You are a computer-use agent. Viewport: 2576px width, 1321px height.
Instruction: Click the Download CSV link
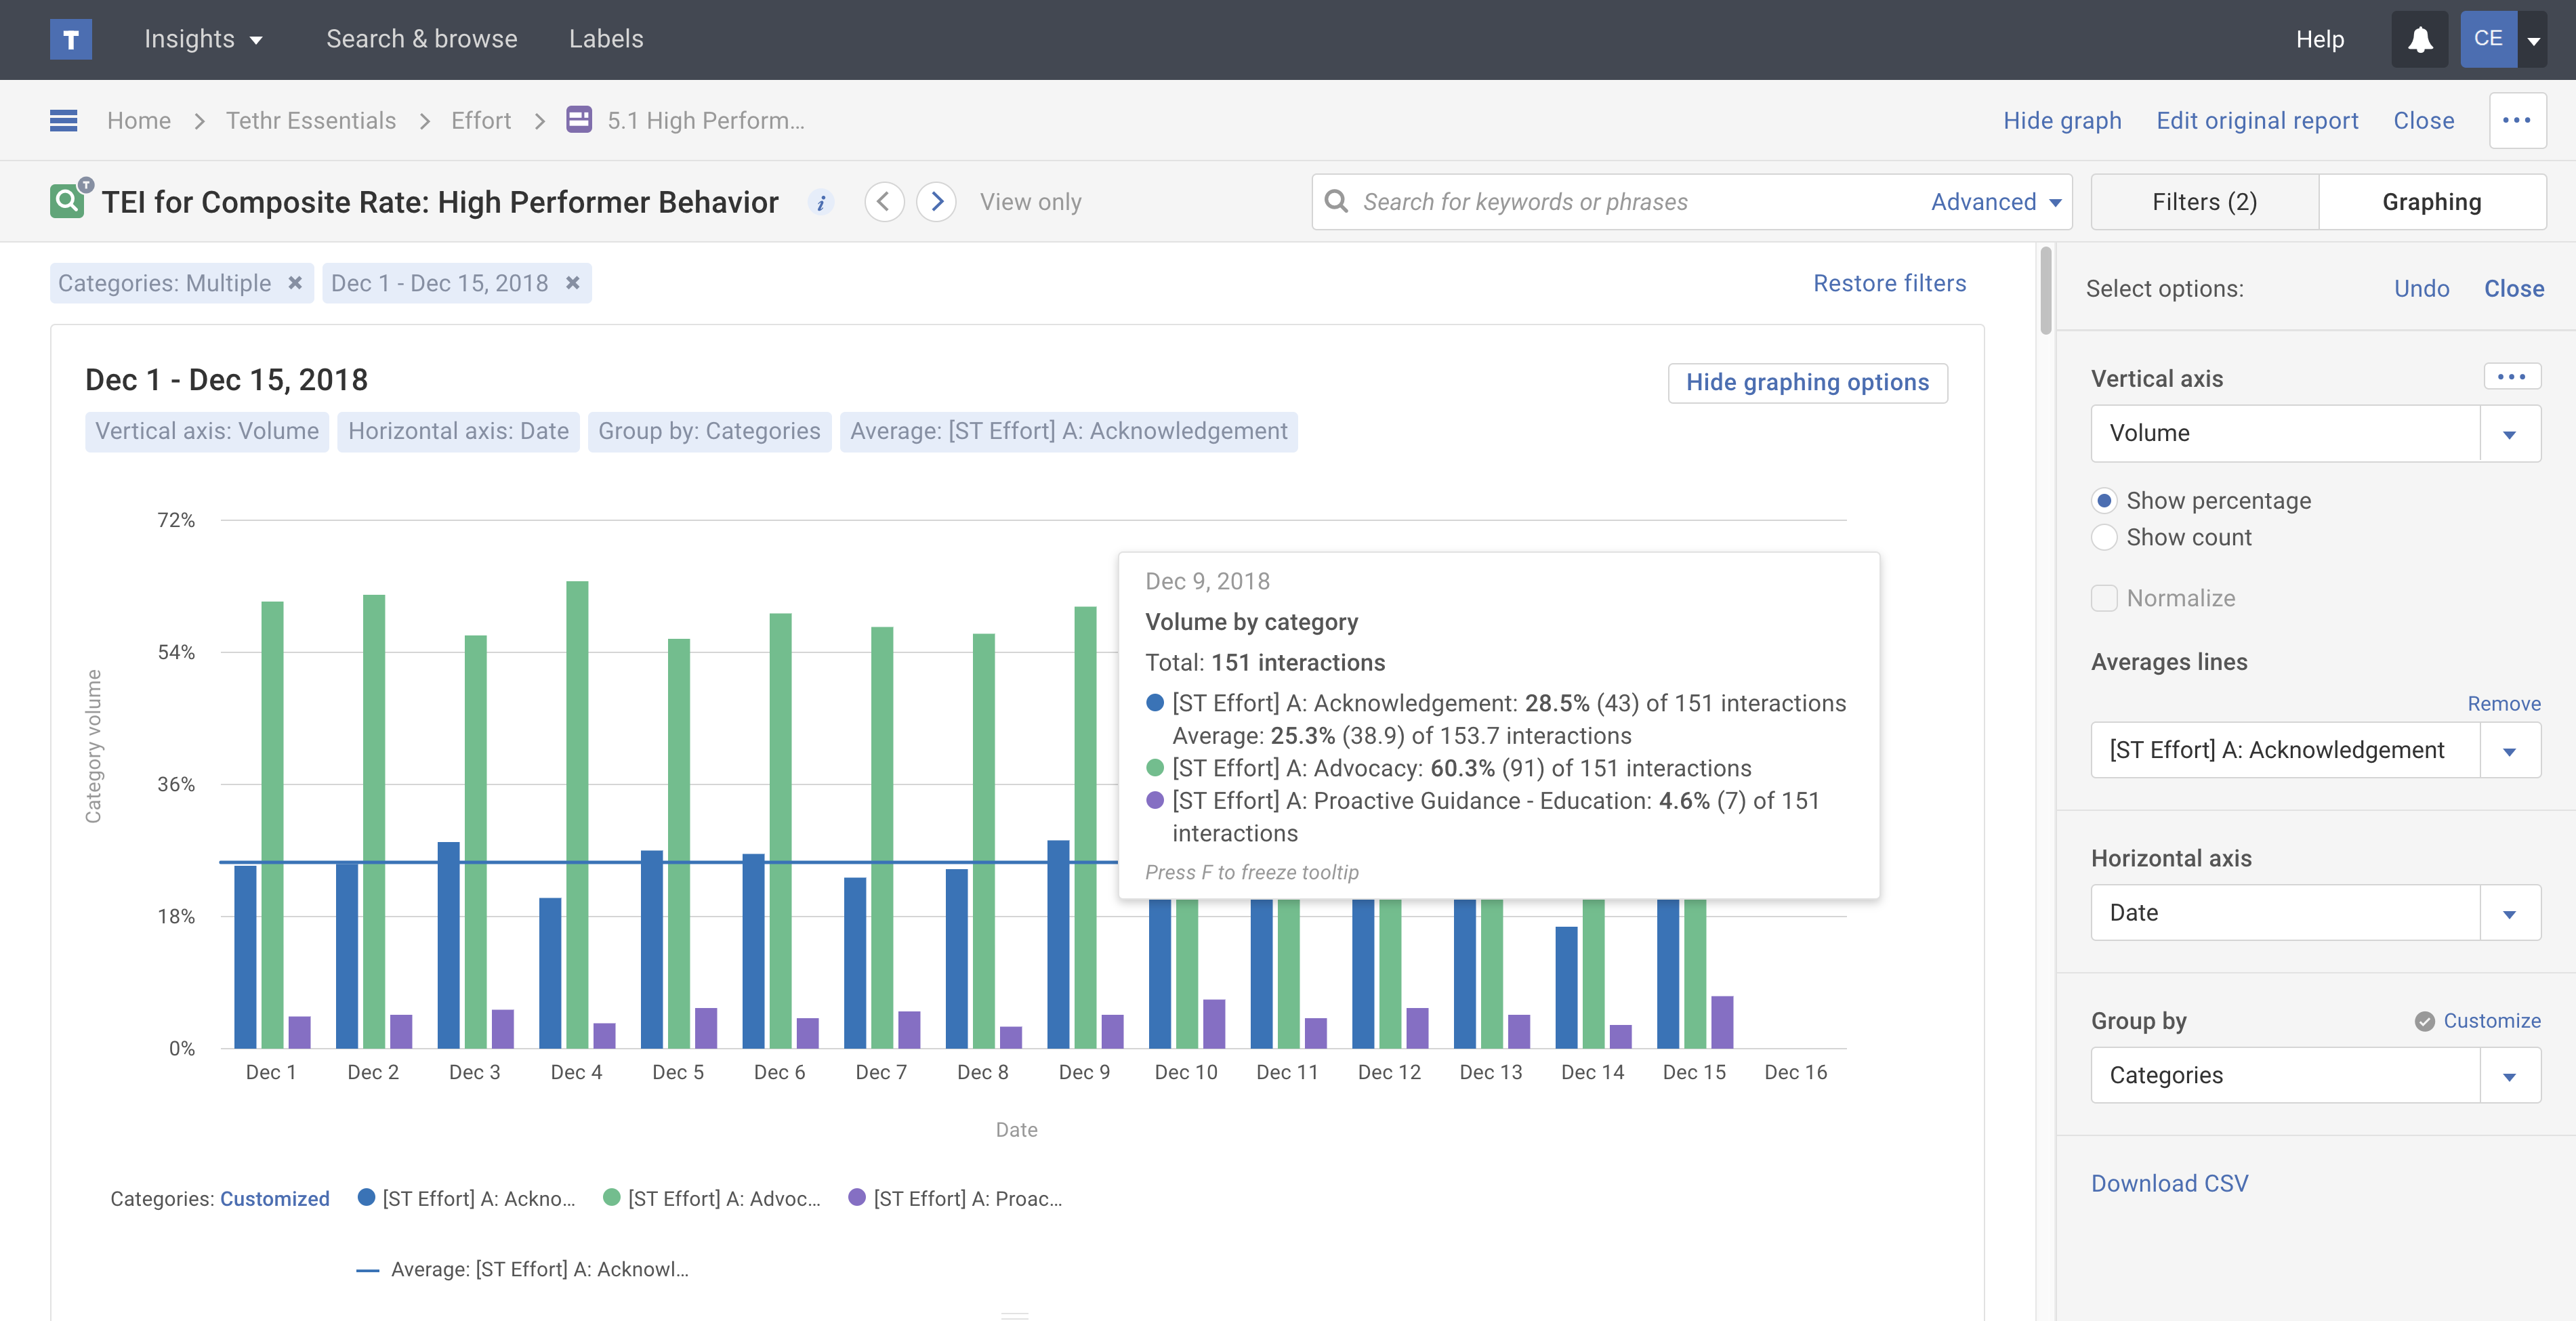coord(2169,1183)
